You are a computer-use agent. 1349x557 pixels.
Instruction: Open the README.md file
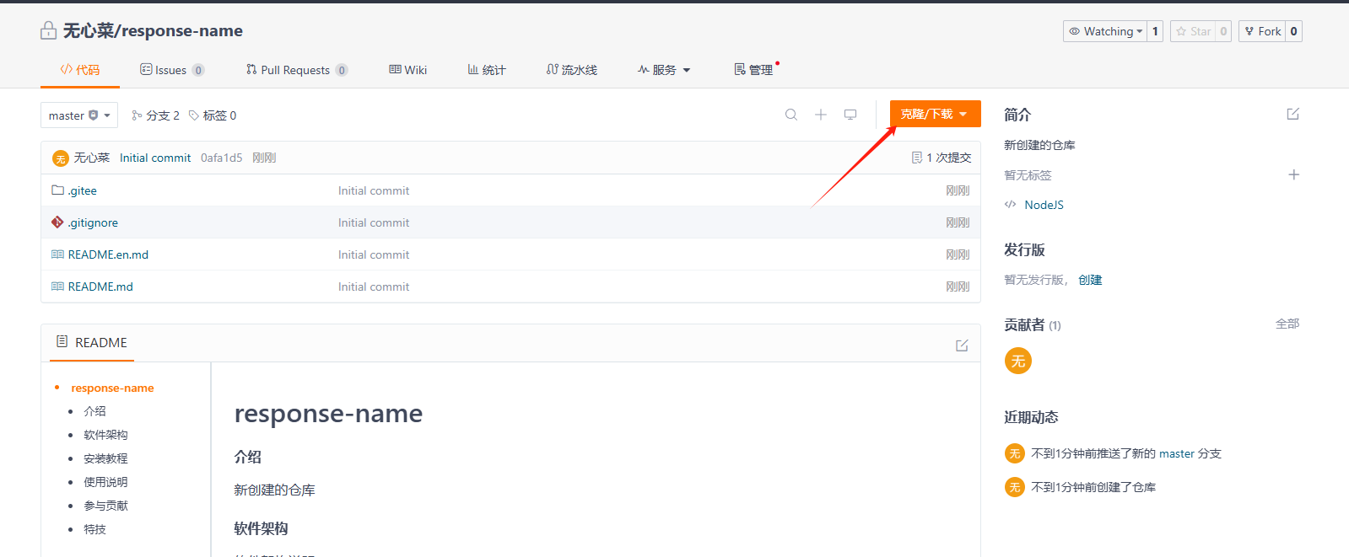pyautogui.click(x=100, y=287)
